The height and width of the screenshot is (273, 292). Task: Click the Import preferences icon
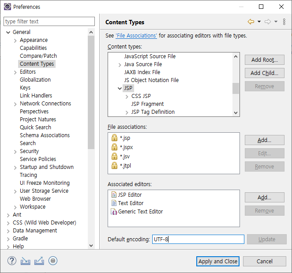pos(25,261)
